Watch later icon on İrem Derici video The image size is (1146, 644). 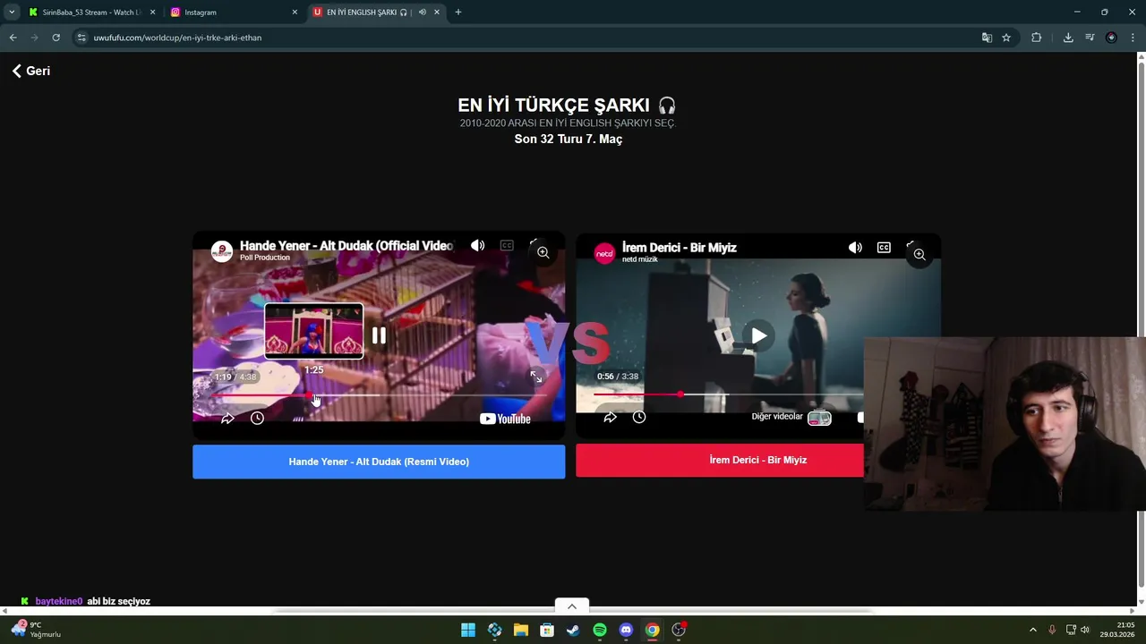639,417
